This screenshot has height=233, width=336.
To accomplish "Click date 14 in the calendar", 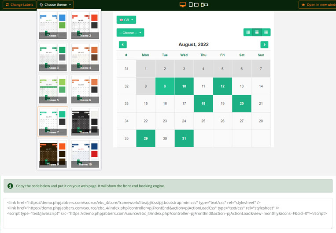I will tap(261, 86).
